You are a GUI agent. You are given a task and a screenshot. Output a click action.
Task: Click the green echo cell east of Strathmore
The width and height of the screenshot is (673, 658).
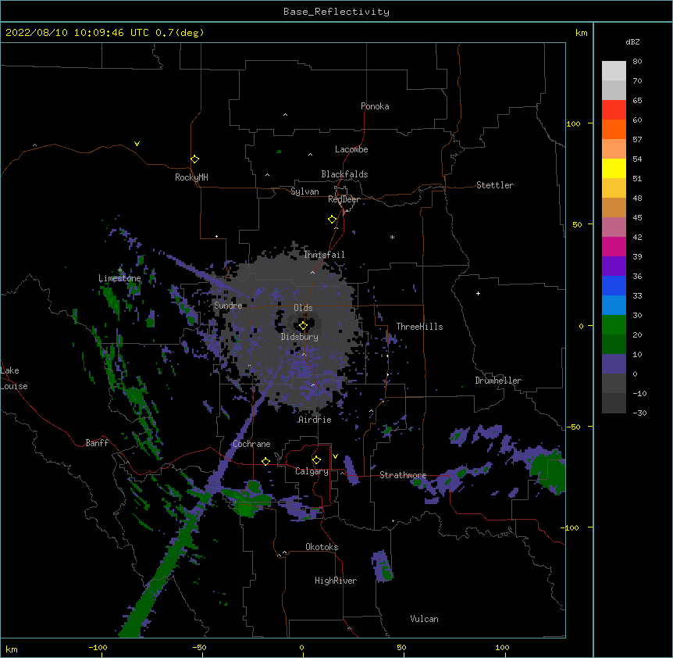coord(550,470)
